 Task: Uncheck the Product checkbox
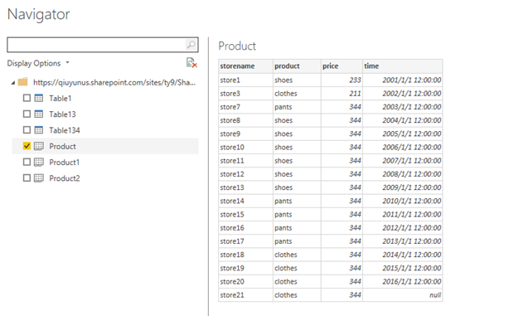27,146
